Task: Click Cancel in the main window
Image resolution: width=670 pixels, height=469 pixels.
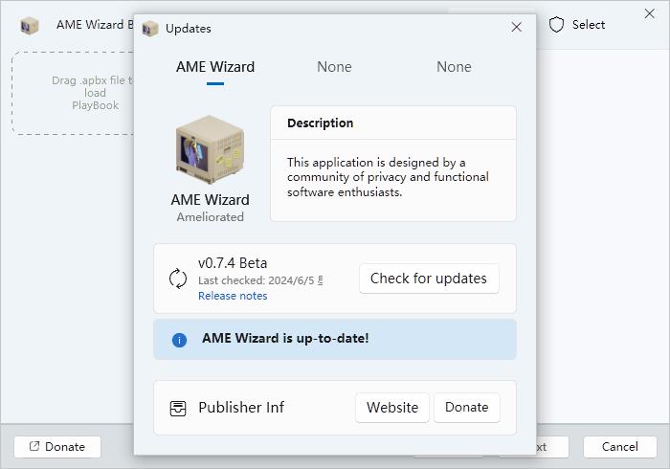Action: point(619,447)
